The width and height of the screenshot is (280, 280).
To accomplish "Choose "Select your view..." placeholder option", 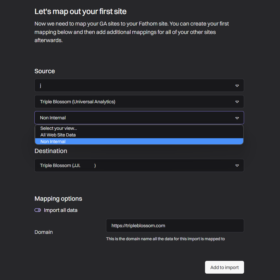I will 139,128.
